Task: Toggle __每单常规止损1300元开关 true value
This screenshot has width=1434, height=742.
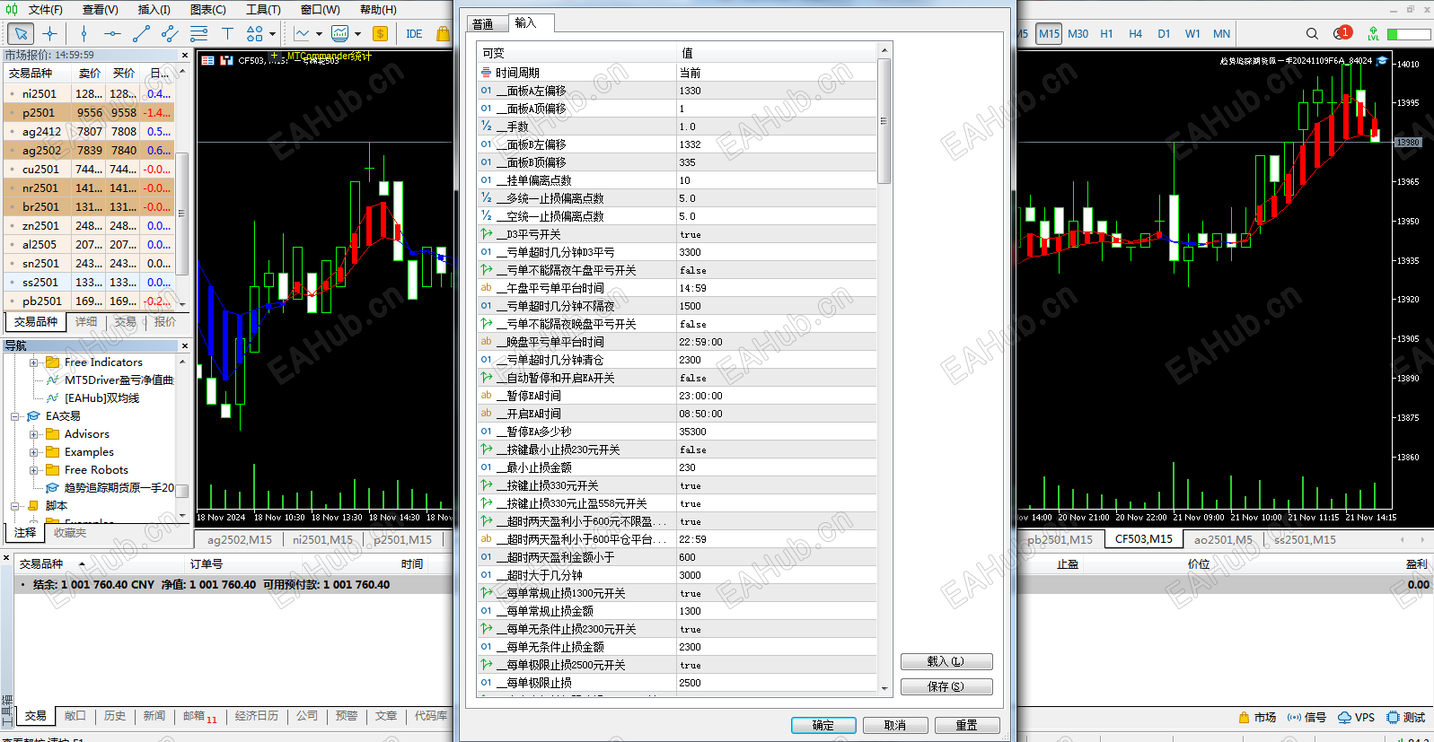Action: click(777, 593)
